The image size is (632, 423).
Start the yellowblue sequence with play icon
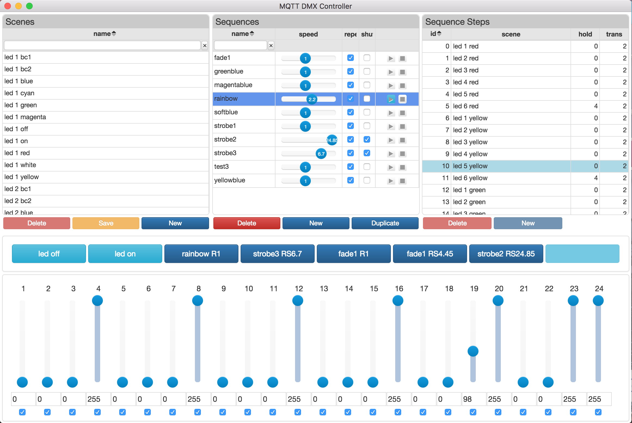coord(391,181)
